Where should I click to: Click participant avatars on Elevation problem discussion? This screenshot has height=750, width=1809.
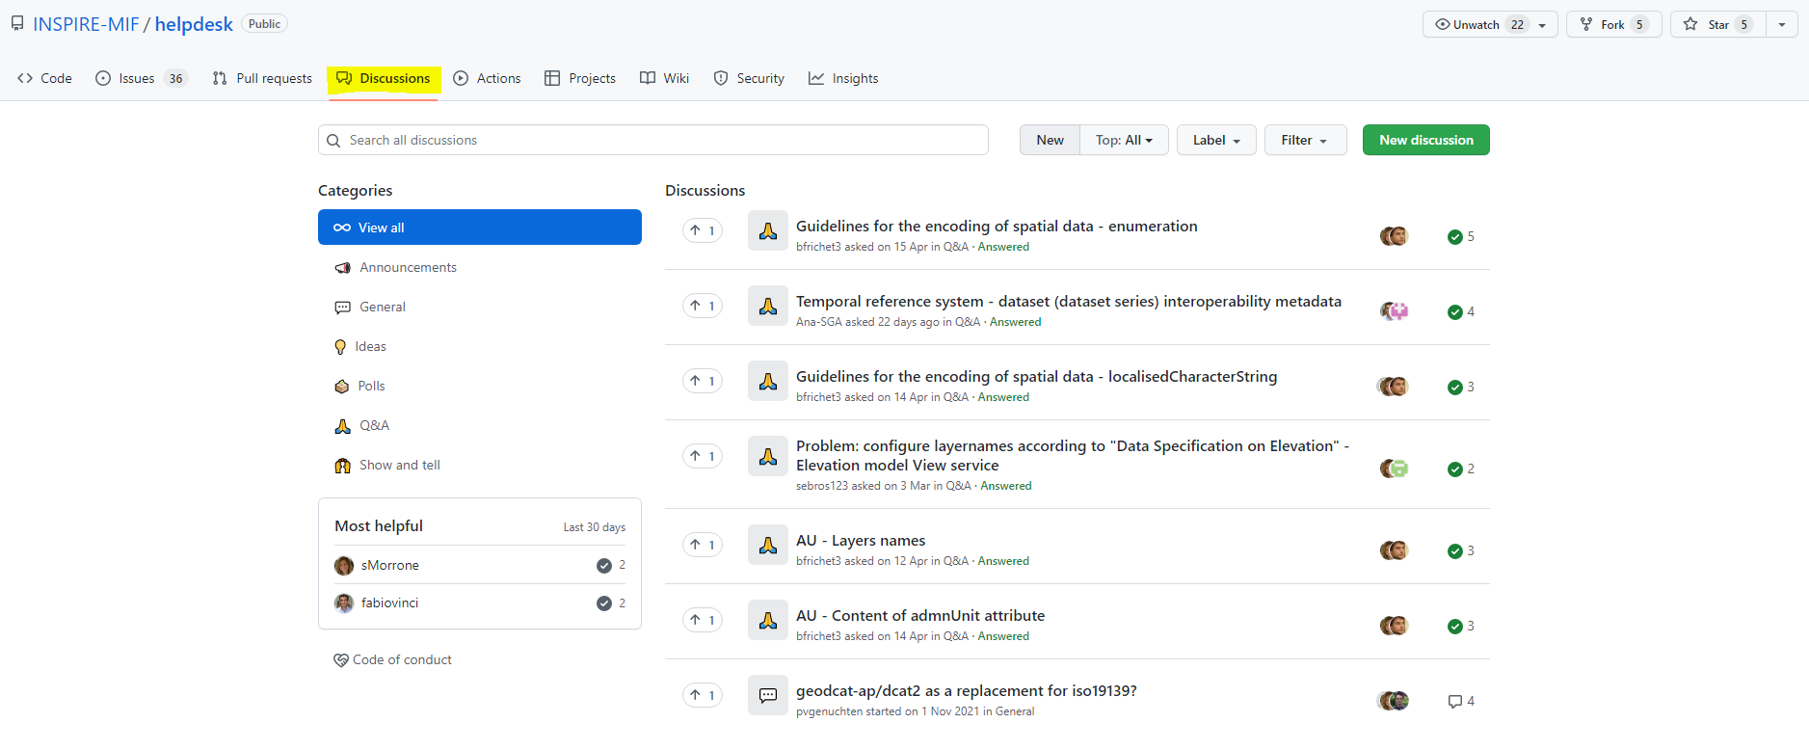(x=1394, y=469)
